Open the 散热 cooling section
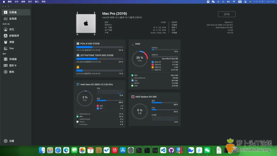Screen dimensions: 277x156 [x=16, y=72]
